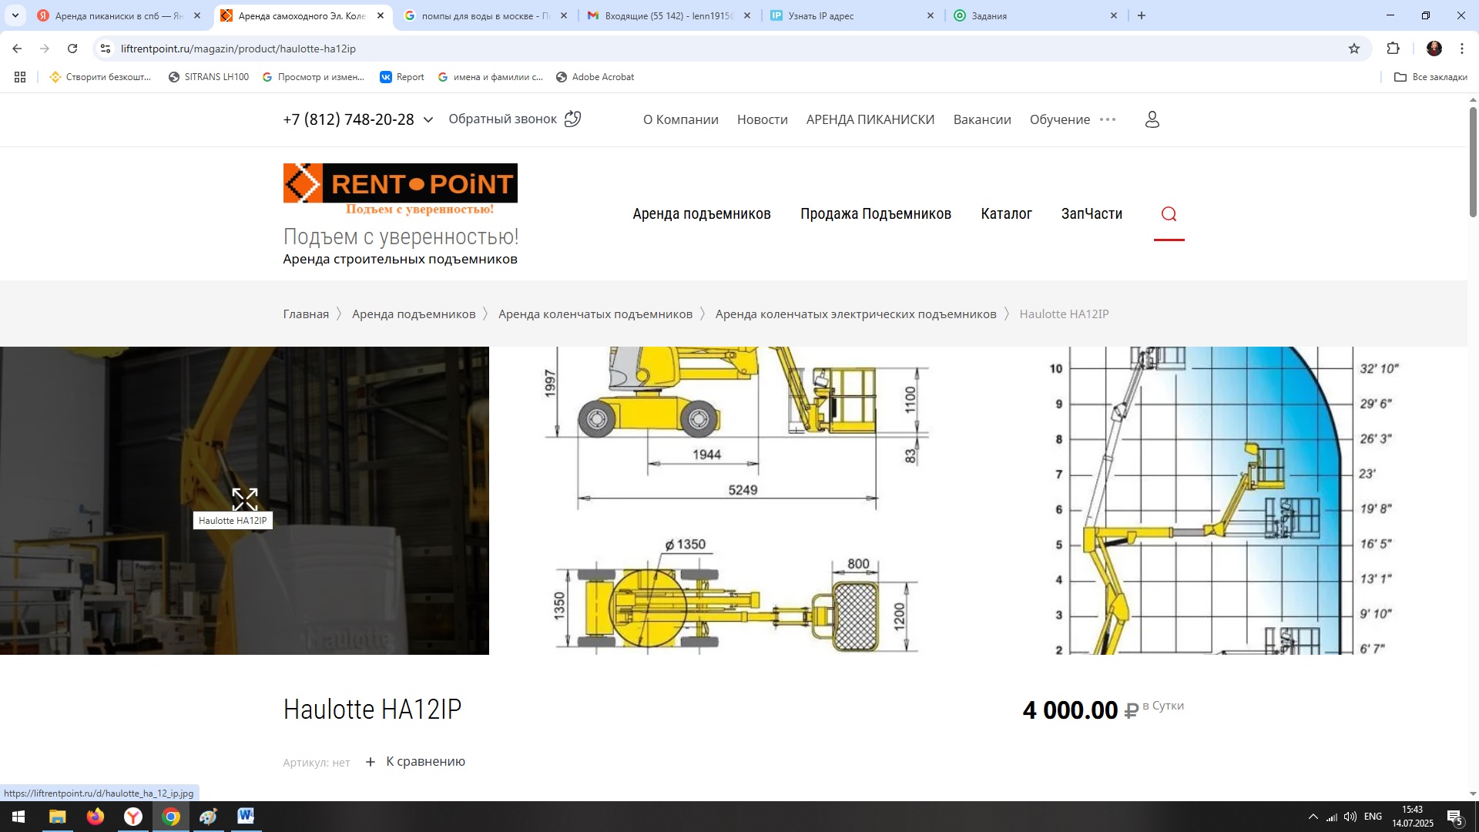
Task: Switch to the помпы для воды Google tab
Action: pyautogui.click(x=485, y=15)
